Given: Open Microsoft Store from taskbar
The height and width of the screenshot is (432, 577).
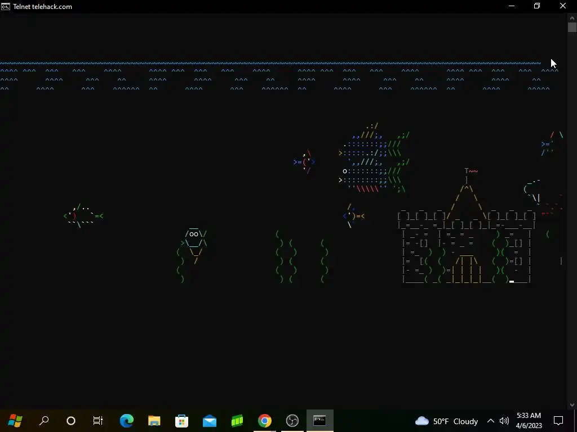Looking at the screenshot, I should click(x=182, y=421).
